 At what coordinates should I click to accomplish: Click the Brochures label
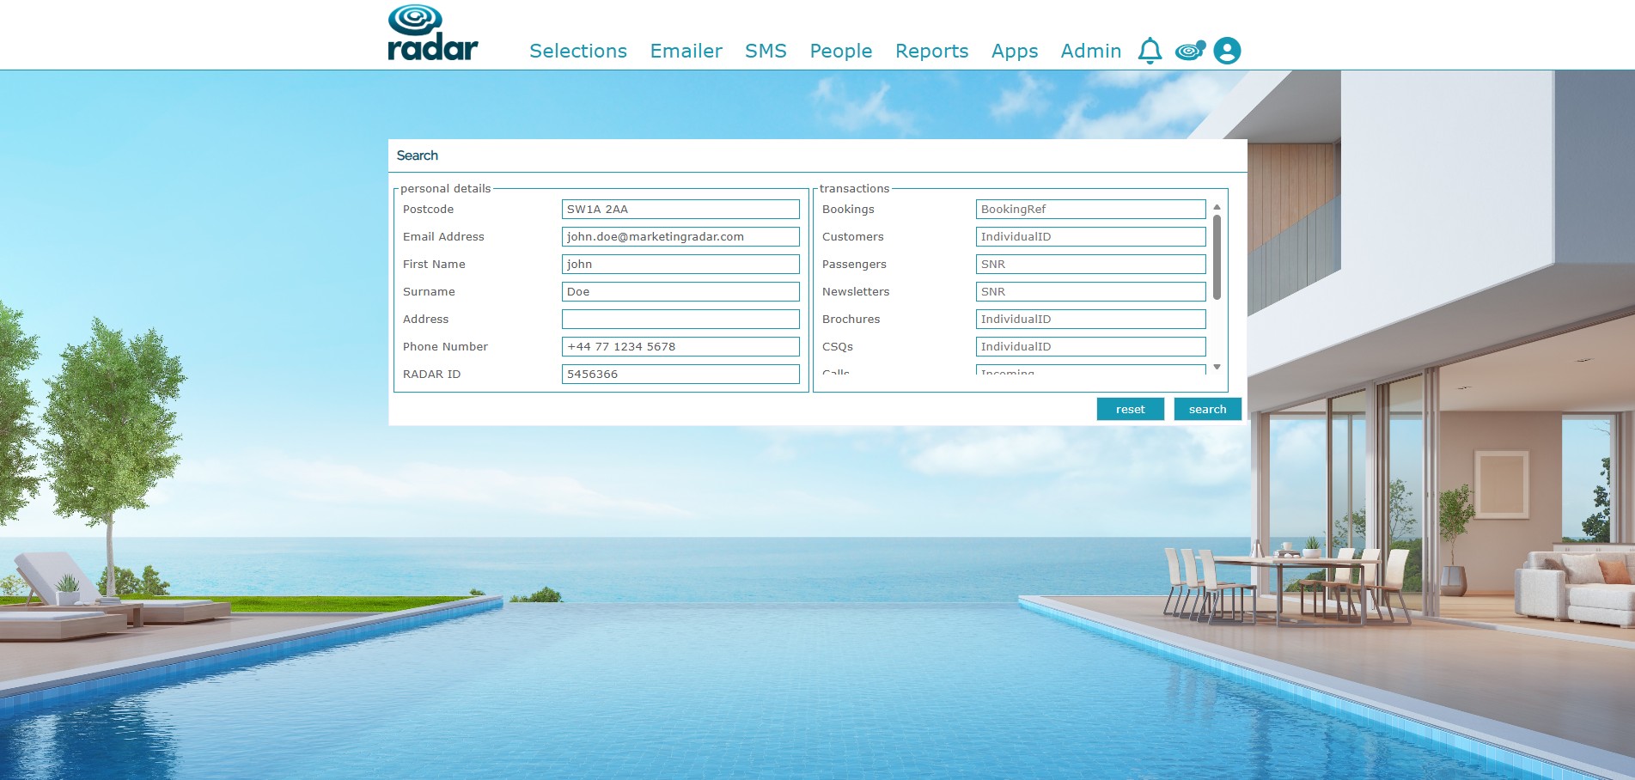click(x=851, y=319)
